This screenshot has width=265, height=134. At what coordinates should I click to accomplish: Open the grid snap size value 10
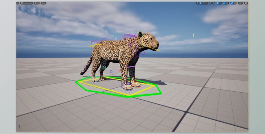coord(220,3)
